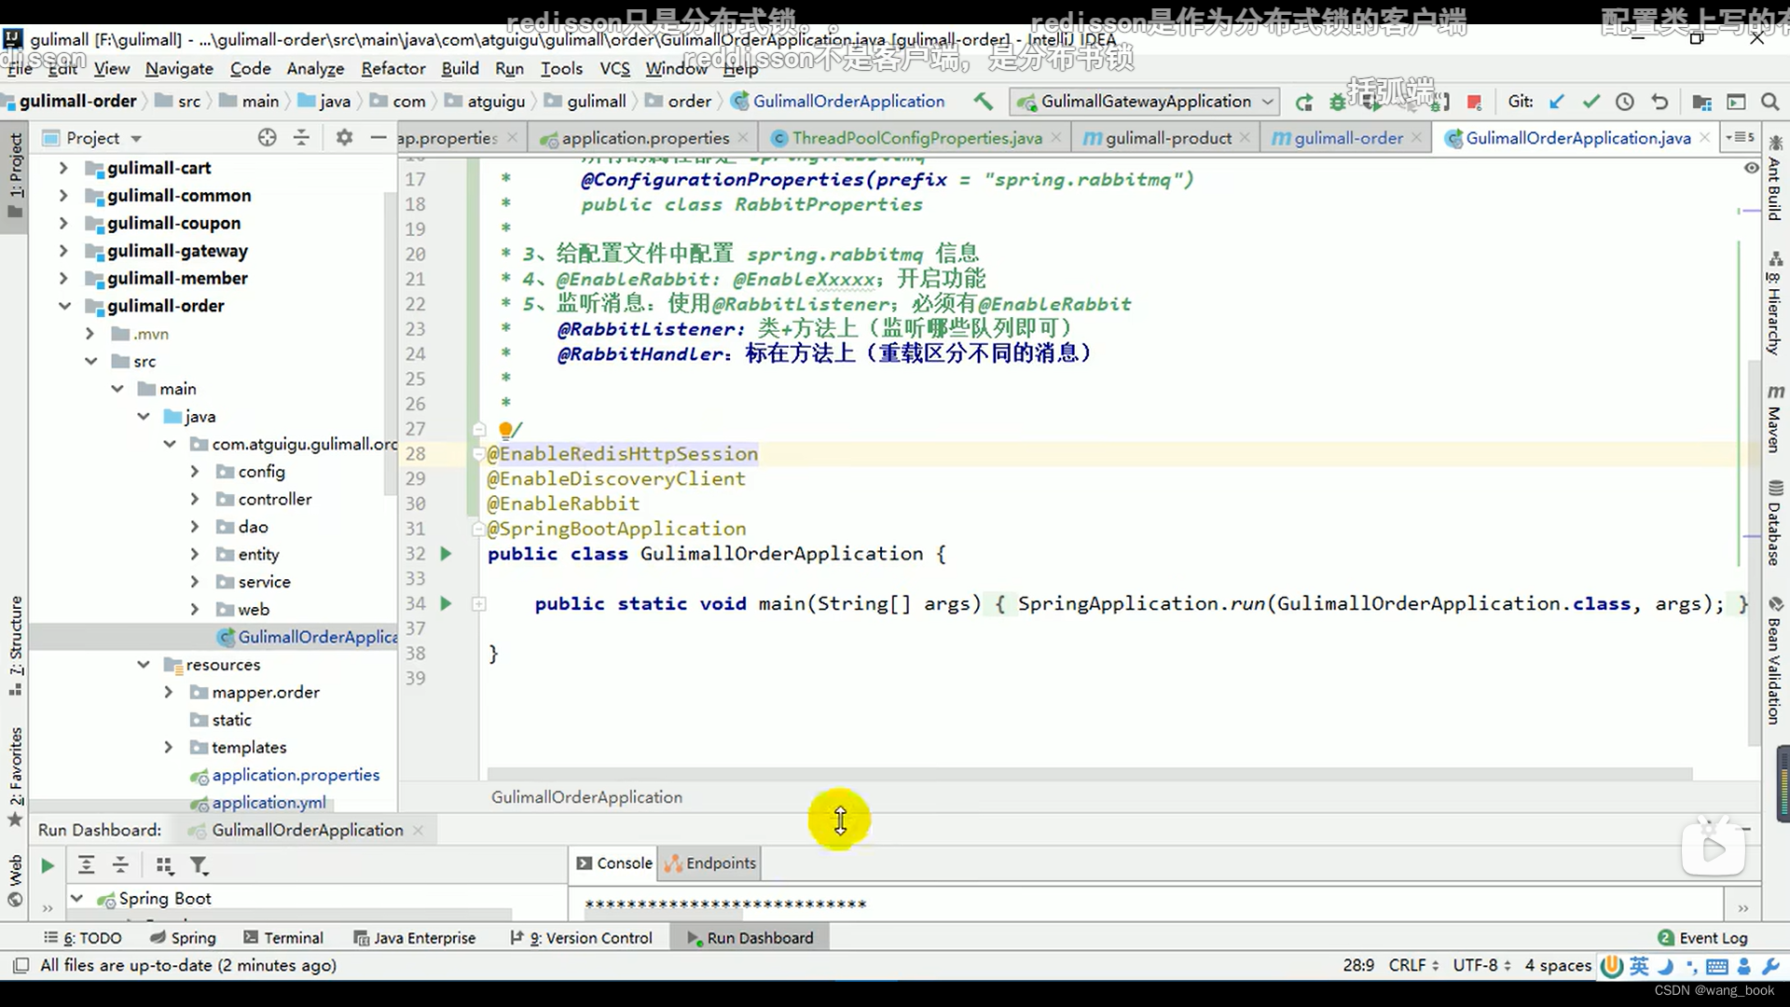Image resolution: width=1790 pixels, height=1007 pixels.
Task: Open Project panel settings gear
Action: point(344,138)
